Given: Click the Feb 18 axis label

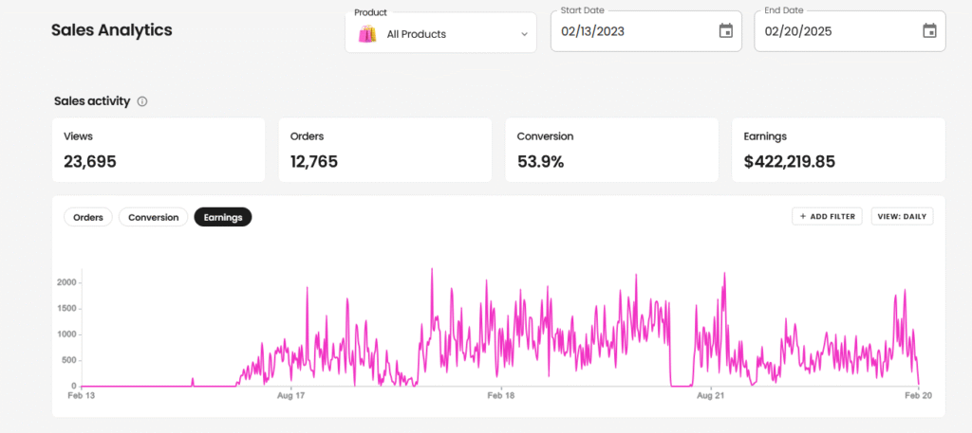Looking at the screenshot, I should [x=501, y=395].
